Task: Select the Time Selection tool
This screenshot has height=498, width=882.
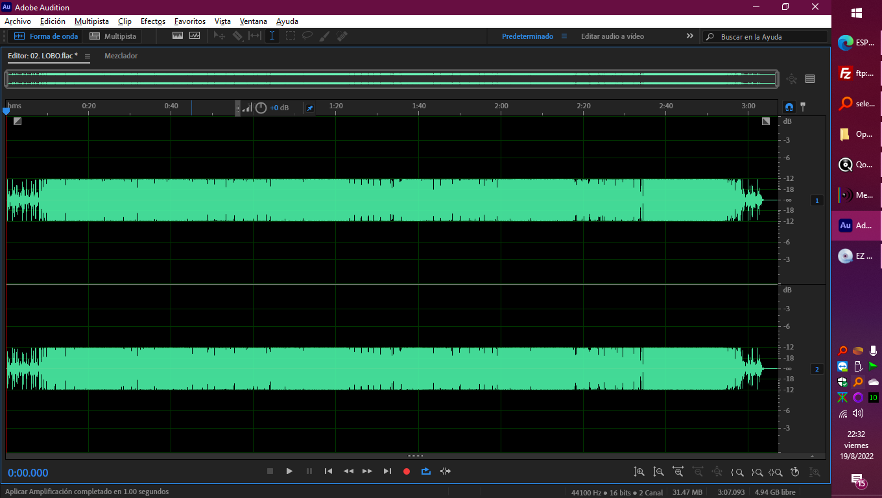Action: pos(272,36)
